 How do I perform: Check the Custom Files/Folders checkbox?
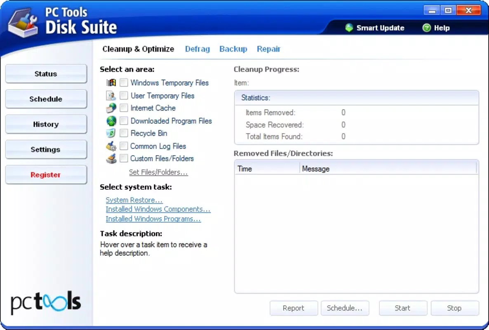(x=124, y=158)
